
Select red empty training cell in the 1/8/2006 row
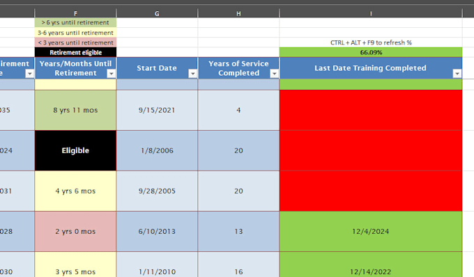[371, 150]
